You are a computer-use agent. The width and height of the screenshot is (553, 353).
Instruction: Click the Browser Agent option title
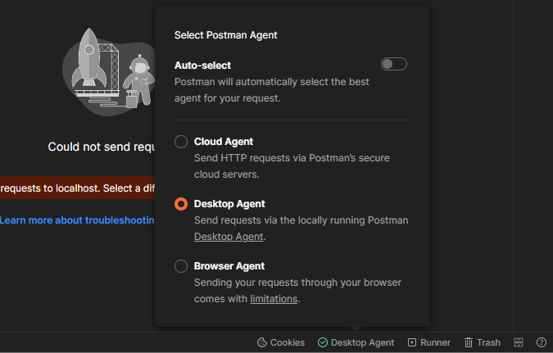(229, 266)
